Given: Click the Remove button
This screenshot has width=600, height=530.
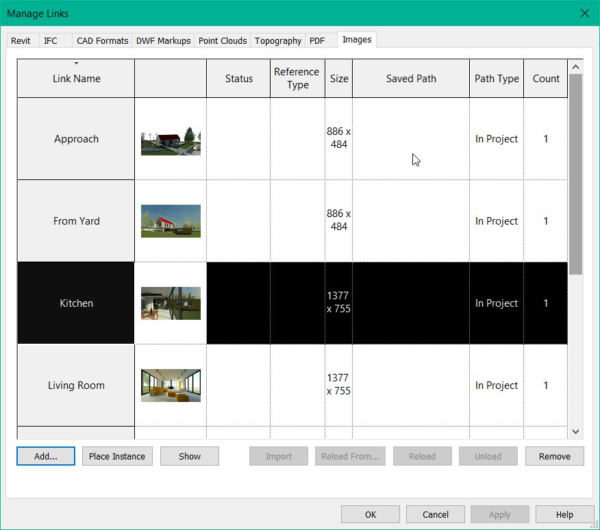Looking at the screenshot, I should (555, 456).
